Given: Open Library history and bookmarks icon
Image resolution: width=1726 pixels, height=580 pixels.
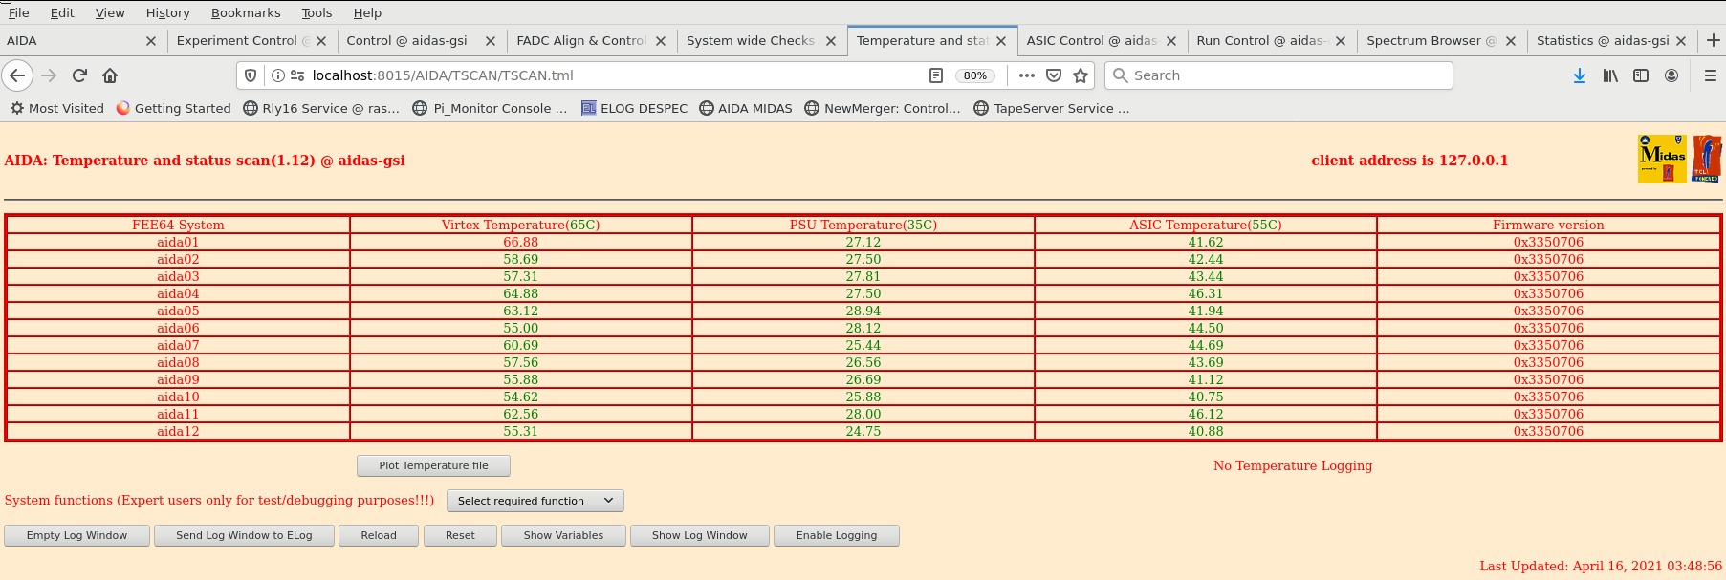Looking at the screenshot, I should pos(1610,75).
